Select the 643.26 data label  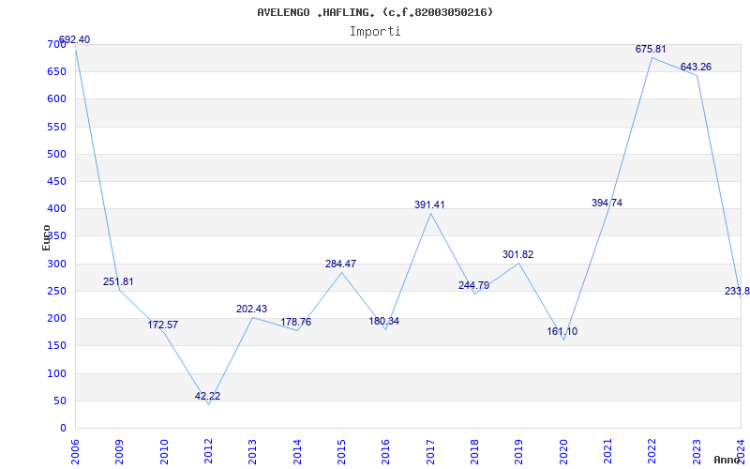pyautogui.click(x=696, y=67)
